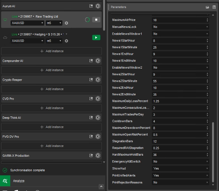
Task: Click build icon for Crypto Reaper
Action: pyautogui.click(x=98, y=80)
